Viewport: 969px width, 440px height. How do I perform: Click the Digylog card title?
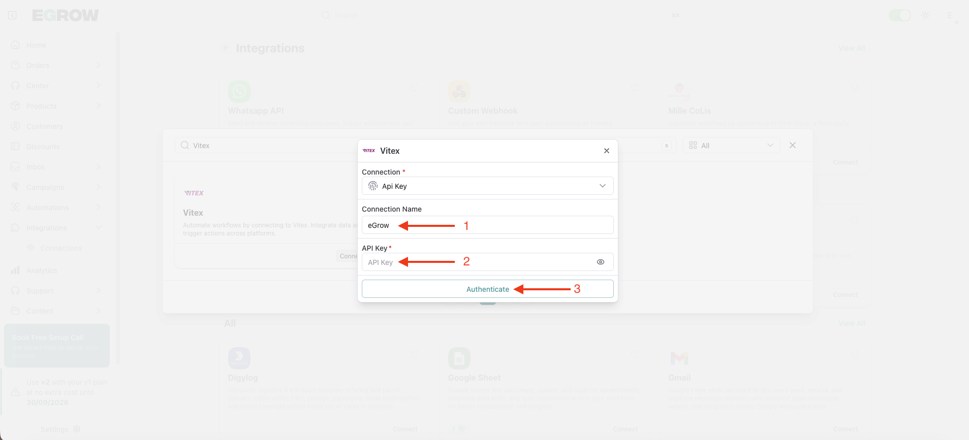tap(243, 378)
